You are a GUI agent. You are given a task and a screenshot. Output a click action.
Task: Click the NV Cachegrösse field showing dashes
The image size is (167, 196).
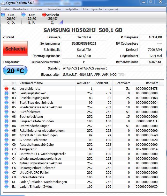(x=151, y=44)
